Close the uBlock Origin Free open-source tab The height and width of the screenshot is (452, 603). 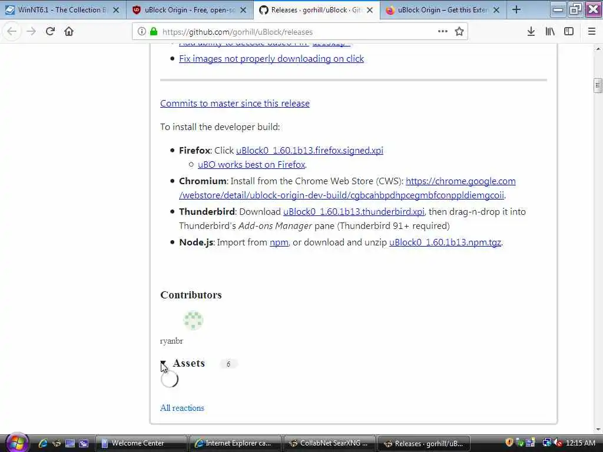pos(243,10)
